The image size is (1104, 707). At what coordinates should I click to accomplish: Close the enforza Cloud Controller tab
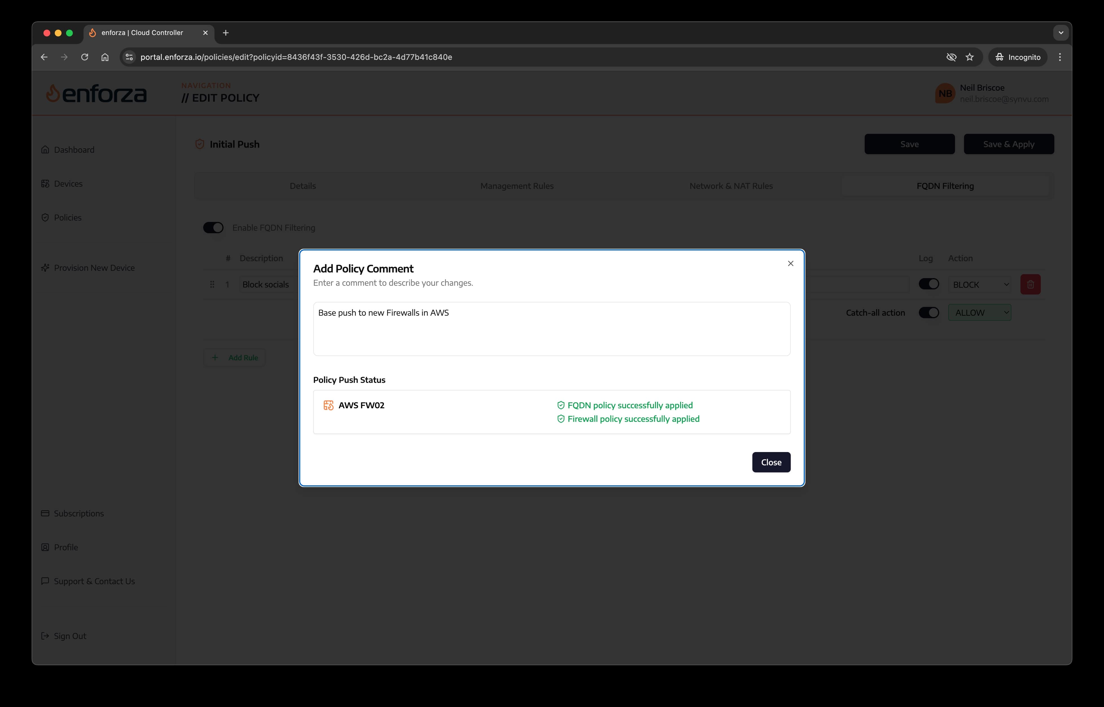point(205,32)
